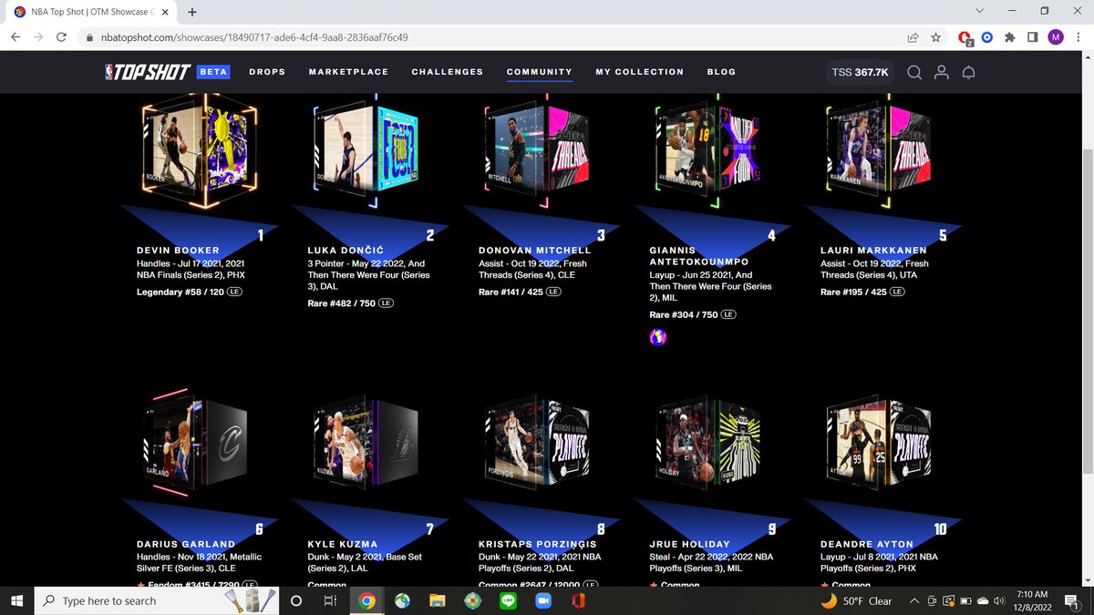Open the Challenges menu item
The width and height of the screenshot is (1094, 615).
pyautogui.click(x=447, y=72)
